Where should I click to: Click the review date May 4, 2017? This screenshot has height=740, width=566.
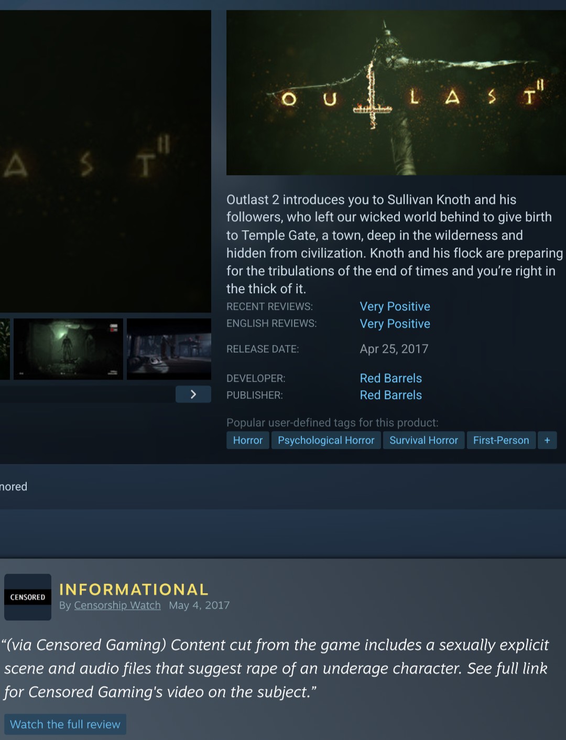(x=199, y=605)
